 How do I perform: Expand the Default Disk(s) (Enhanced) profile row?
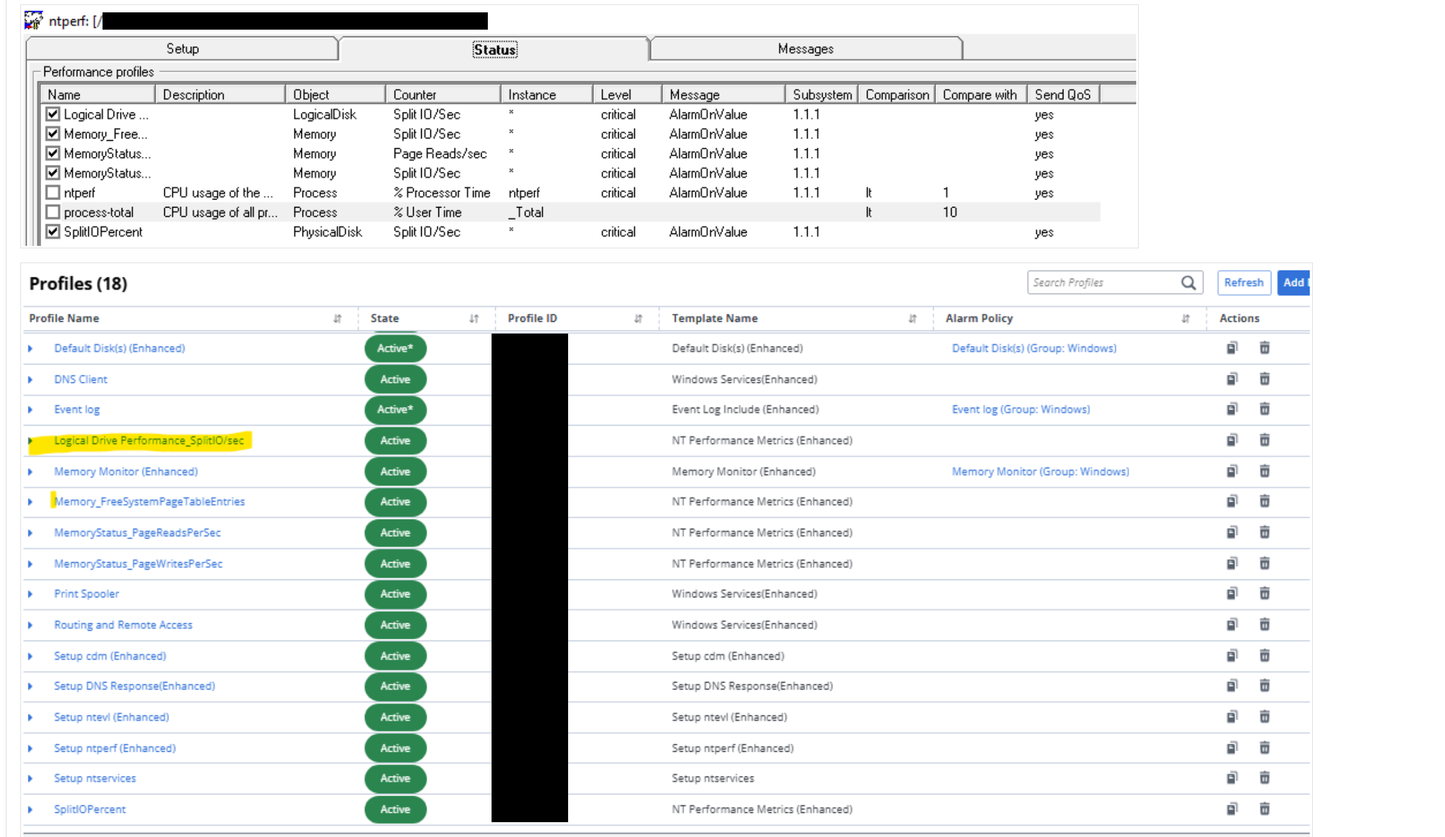tap(30, 348)
